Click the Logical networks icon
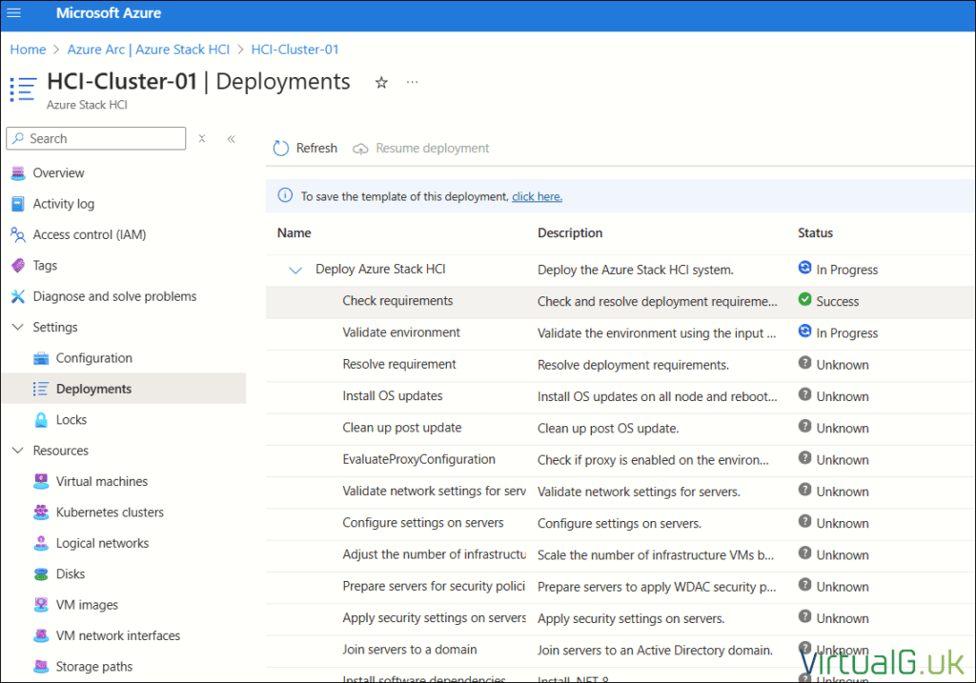Screen dimensions: 976x683 tap(41, 543)
